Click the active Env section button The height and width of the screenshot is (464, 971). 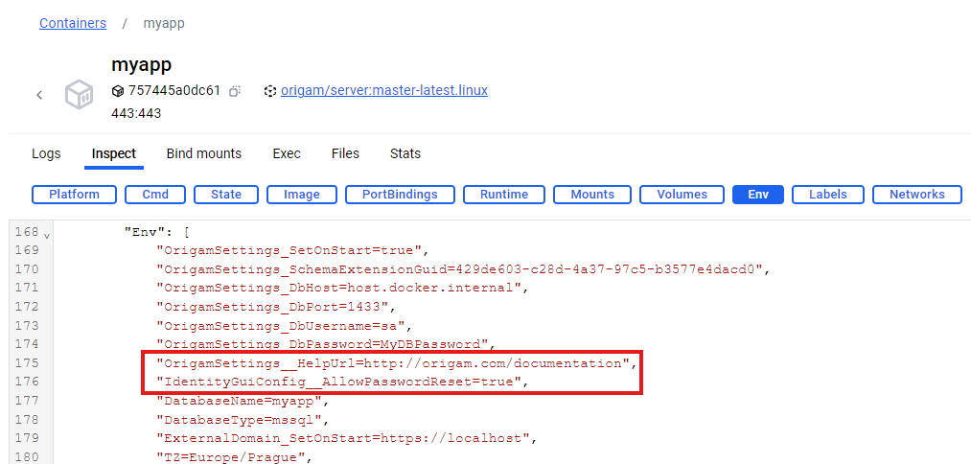click(758, 195)
